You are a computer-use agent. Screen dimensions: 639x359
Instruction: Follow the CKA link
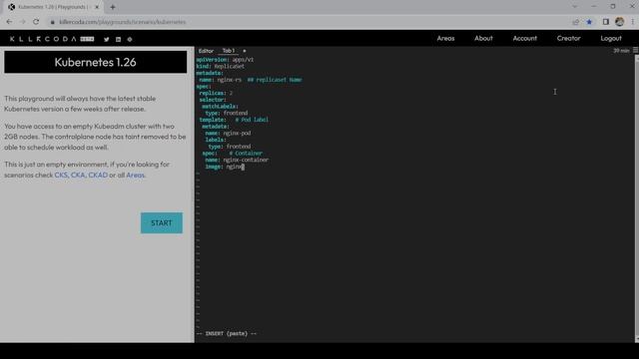(78, 176)
